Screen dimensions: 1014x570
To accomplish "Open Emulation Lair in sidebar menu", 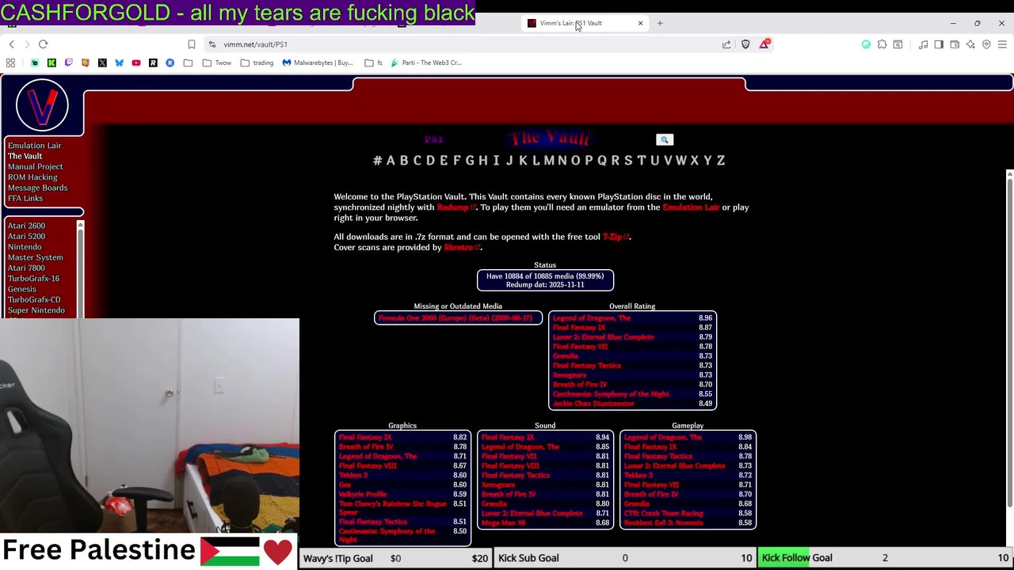I will 34,146.
